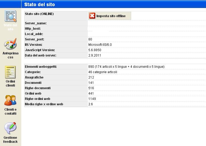The width and height of the screenshot is (206, 146).
Task: Click the Anagrafiche value '212'
Action: point(91,77)
